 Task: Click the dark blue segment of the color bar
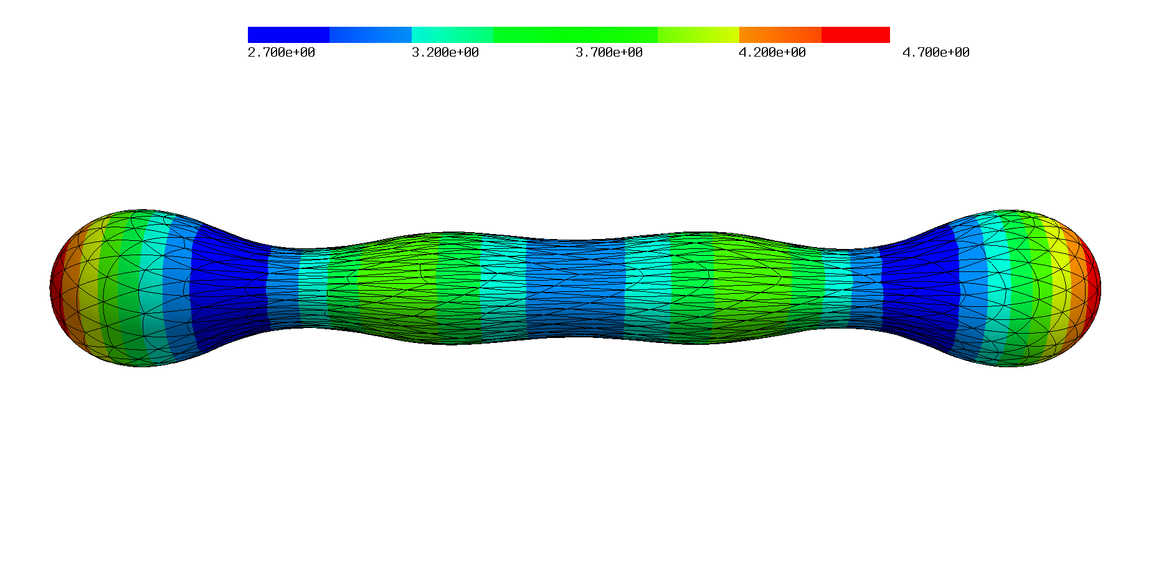click(x=288, y=35)
